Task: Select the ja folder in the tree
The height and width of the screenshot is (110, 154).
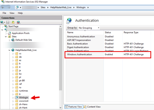Action: point(20,71)
